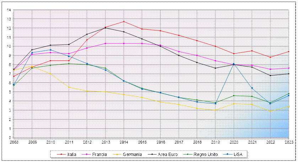Click the yellow line's highest data point
Viewport: 298px width, 163px height.
click(32, 66)
